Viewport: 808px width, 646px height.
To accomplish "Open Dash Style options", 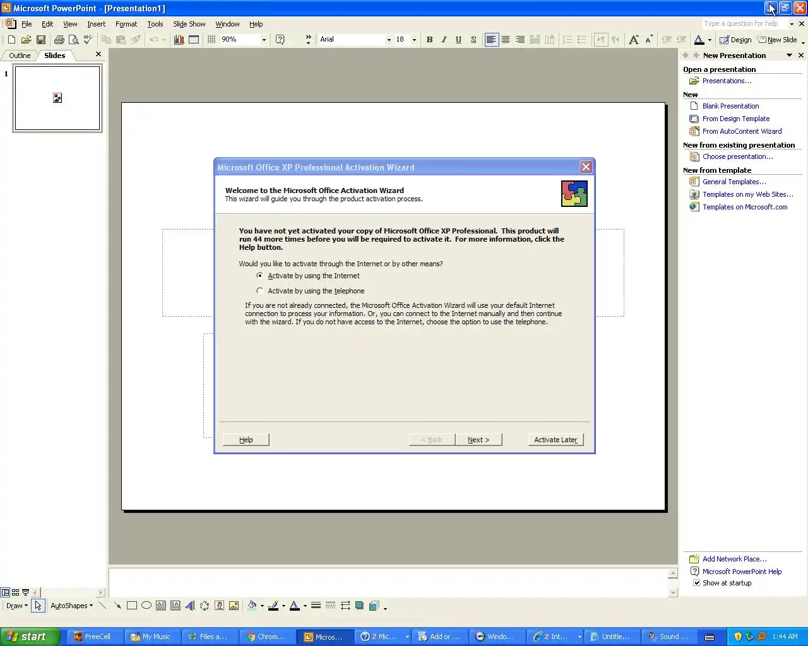I will tap(331, 606).
